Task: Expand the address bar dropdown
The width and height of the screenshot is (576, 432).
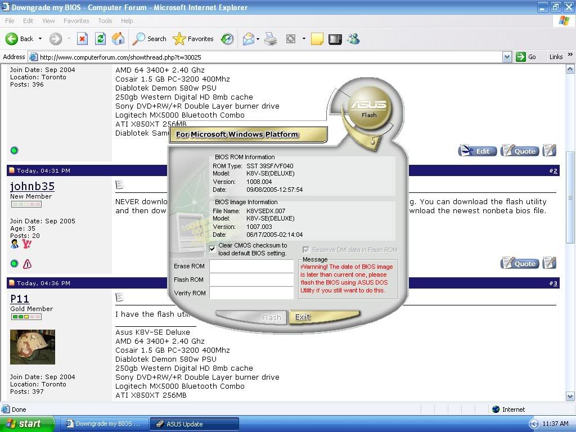Action: pyautogui.click(x=507, y=57)
